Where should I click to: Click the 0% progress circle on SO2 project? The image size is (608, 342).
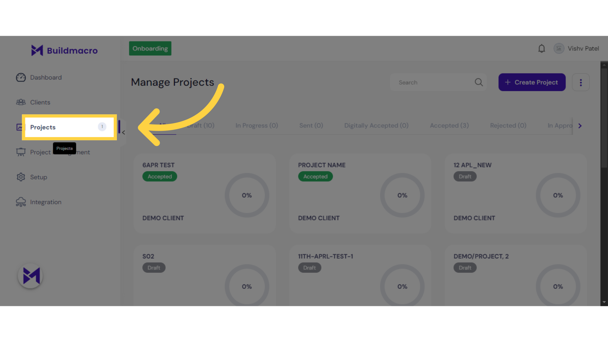(x=247, y=287)
